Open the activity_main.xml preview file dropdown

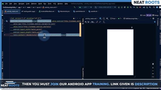(92, 18)
